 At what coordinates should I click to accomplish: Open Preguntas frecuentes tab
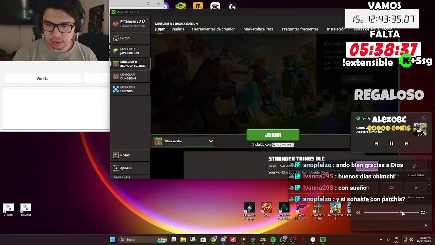click(x=300, y=29)
